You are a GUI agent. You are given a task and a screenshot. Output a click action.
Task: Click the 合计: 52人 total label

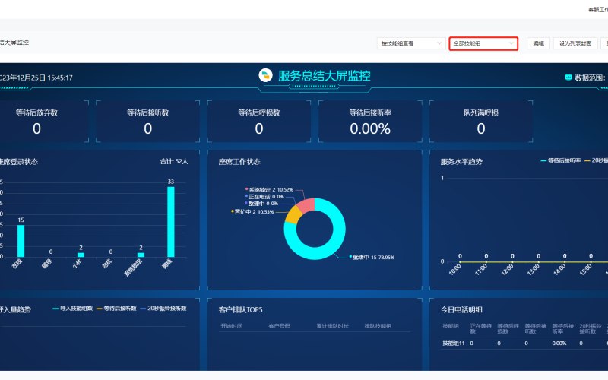[x=174, y=161]
